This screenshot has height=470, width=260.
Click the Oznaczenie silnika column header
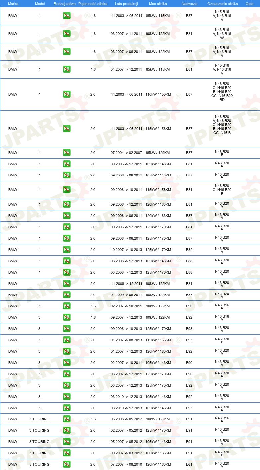pos(222,3)
